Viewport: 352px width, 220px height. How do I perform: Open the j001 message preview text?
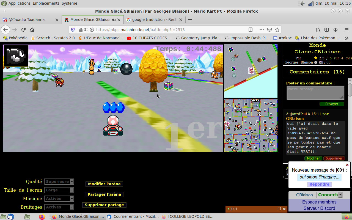(x=319, y=177)
